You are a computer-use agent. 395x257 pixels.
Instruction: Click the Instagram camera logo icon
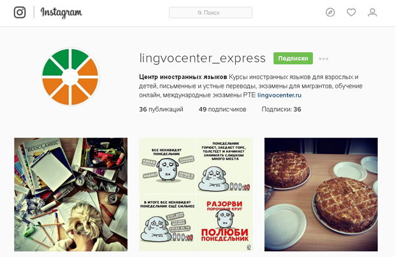tap(20, 12)
